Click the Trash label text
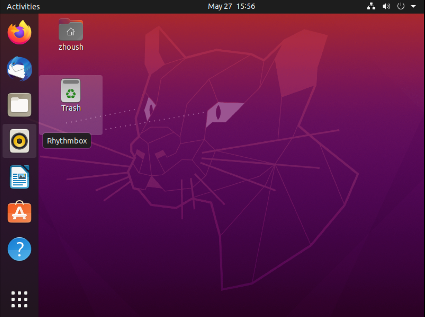Viewport: 425px width, 317px height. (x=71, y=108)
